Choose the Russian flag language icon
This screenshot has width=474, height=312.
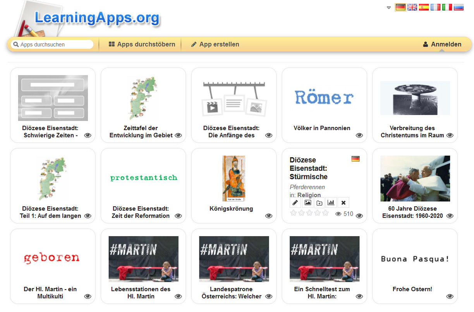(459, 7)
